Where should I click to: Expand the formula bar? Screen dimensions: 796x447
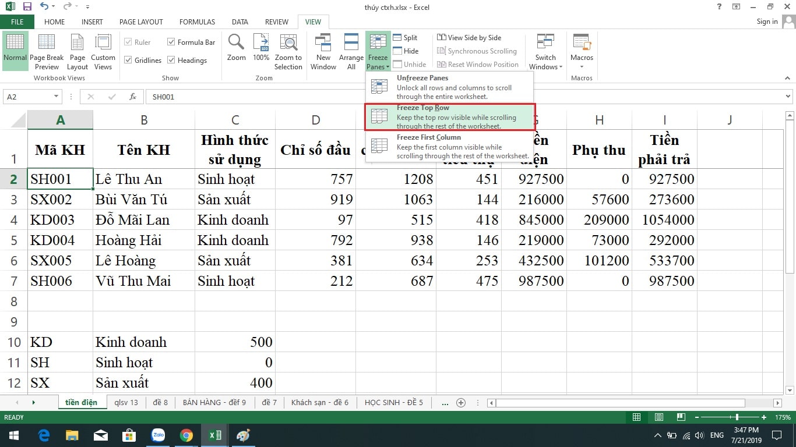click(788, 97)
